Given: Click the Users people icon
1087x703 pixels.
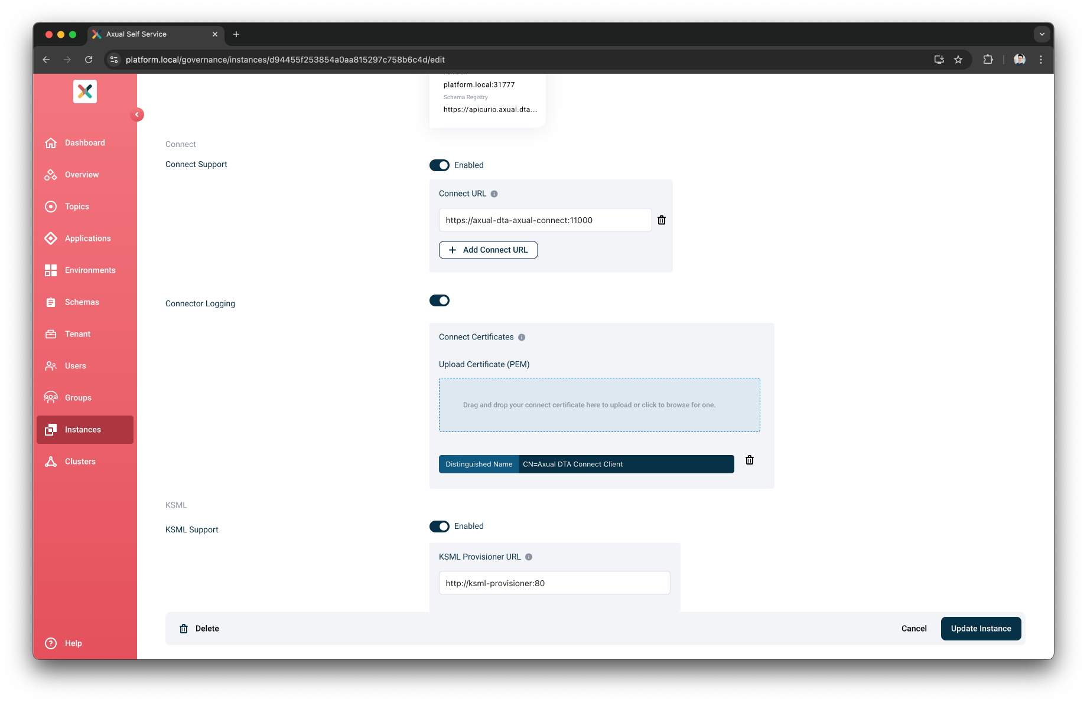Looking at the screenshot, I should point(51,366).
